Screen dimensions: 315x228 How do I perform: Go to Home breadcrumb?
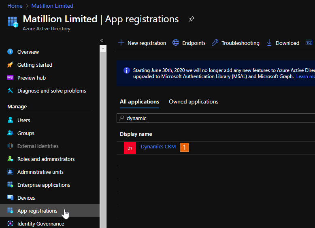(x=15, y=6)
